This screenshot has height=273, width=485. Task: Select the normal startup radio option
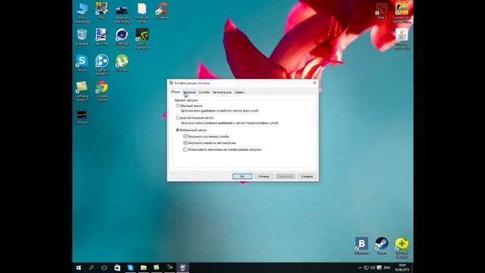click(x=177, y=106)
